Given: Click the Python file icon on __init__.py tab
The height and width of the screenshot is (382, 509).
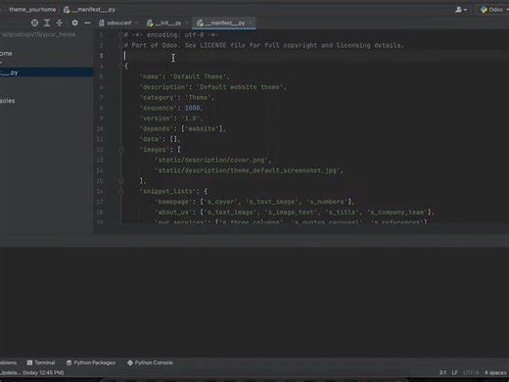Looking at the screenshot, I should point(150,23).
